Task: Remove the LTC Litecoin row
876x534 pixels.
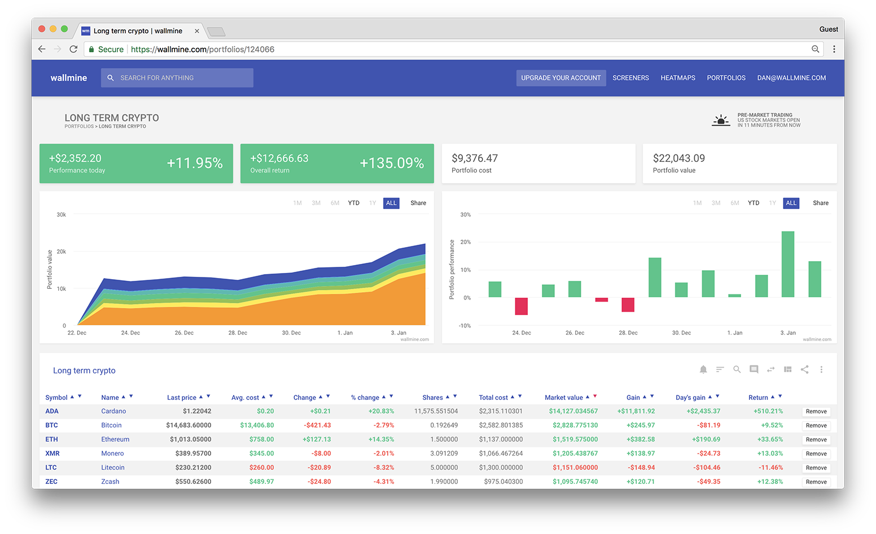Action: click(x=816, y=468)
